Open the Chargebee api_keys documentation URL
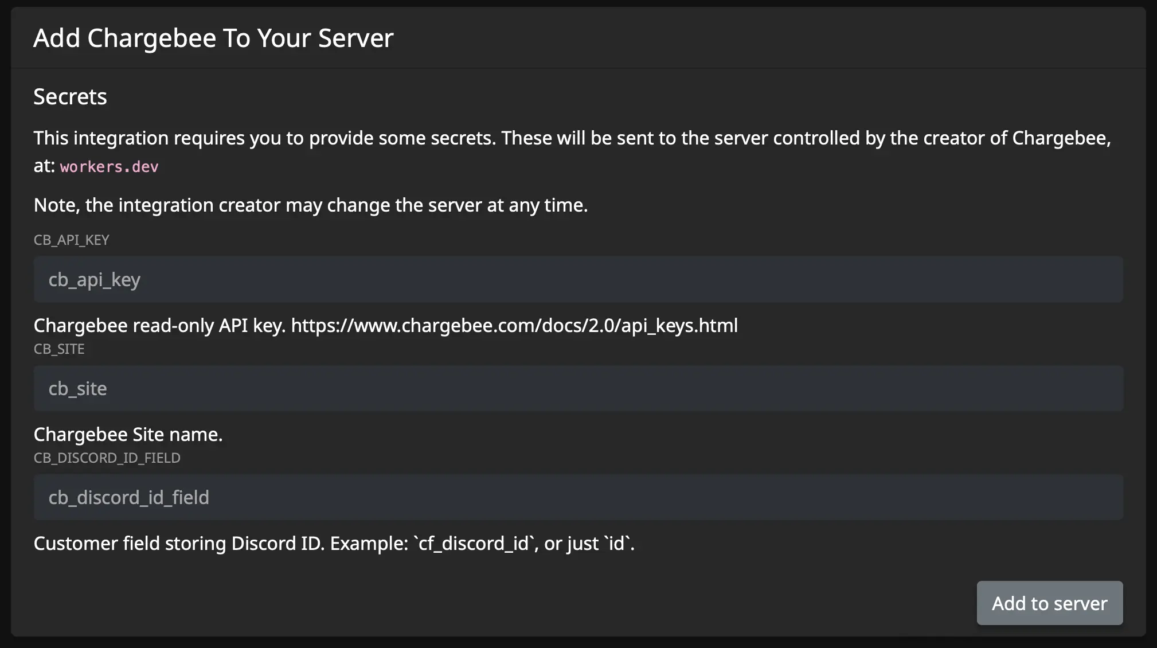The image size is (1157, 648). click(514, 325)
